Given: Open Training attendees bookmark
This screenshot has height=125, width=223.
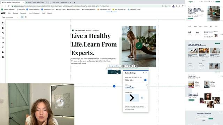Looking at the screenshot, I should point(8,9).
